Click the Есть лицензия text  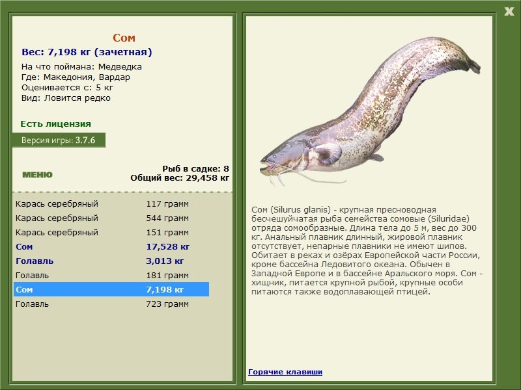[55, 123]
